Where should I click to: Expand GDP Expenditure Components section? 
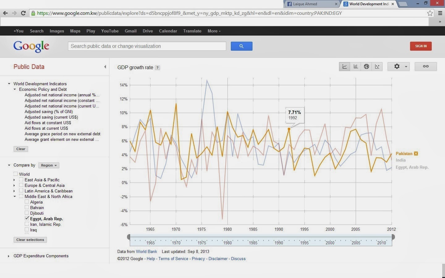pyautogui.click(x=9, y=256)
